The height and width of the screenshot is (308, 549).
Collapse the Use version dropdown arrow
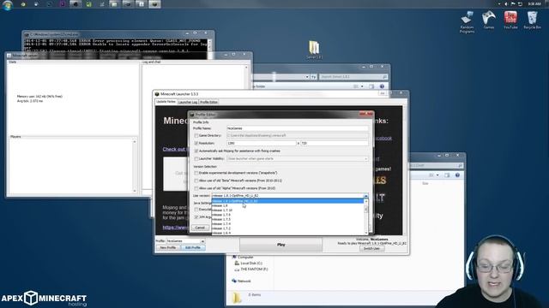pos(366,196)
